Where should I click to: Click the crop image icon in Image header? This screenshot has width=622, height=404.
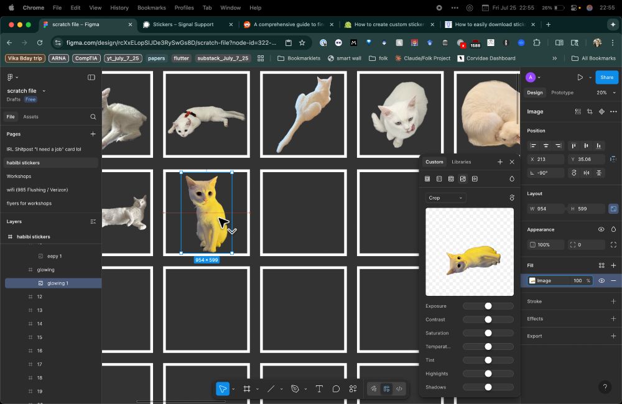[590, 112]
